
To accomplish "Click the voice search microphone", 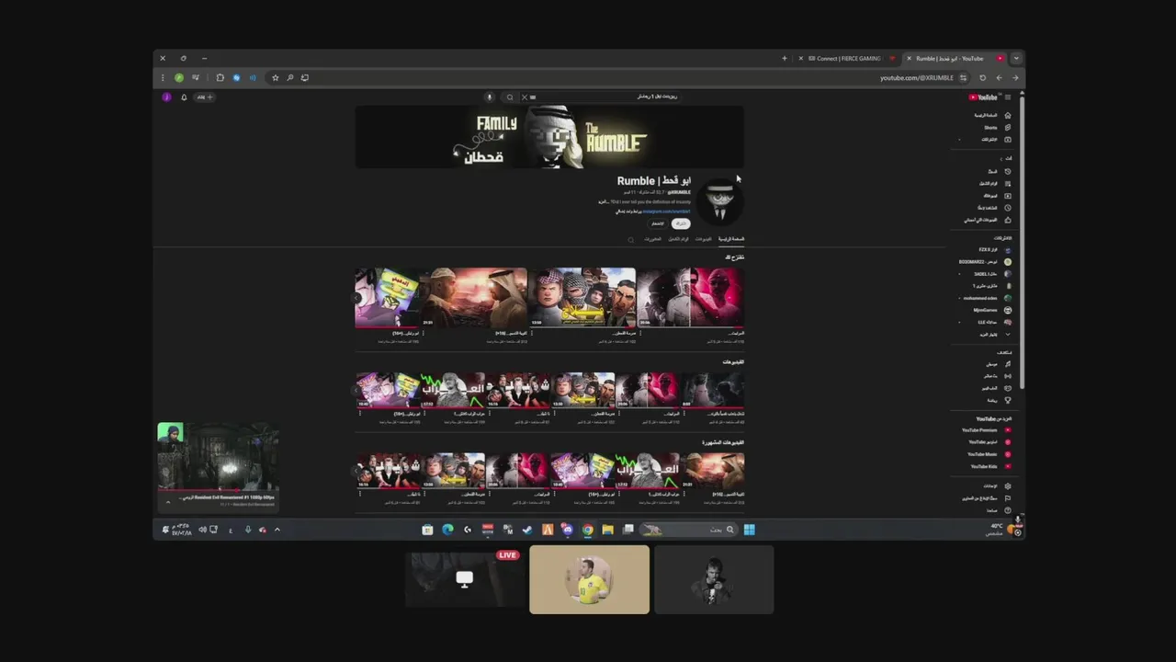I will tap(490, 97).
